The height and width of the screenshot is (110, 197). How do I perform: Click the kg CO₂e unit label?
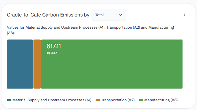point(52,53)
